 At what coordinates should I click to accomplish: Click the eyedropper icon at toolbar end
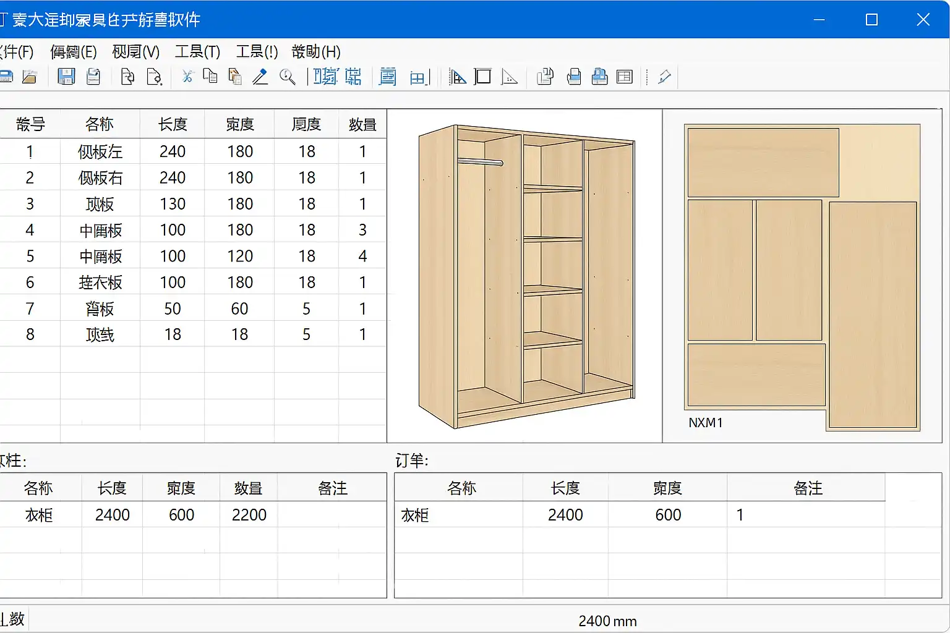(664, 77)
